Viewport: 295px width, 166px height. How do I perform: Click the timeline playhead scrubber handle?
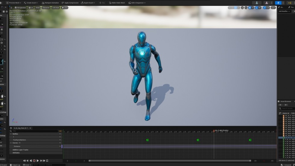click(214, 131)
